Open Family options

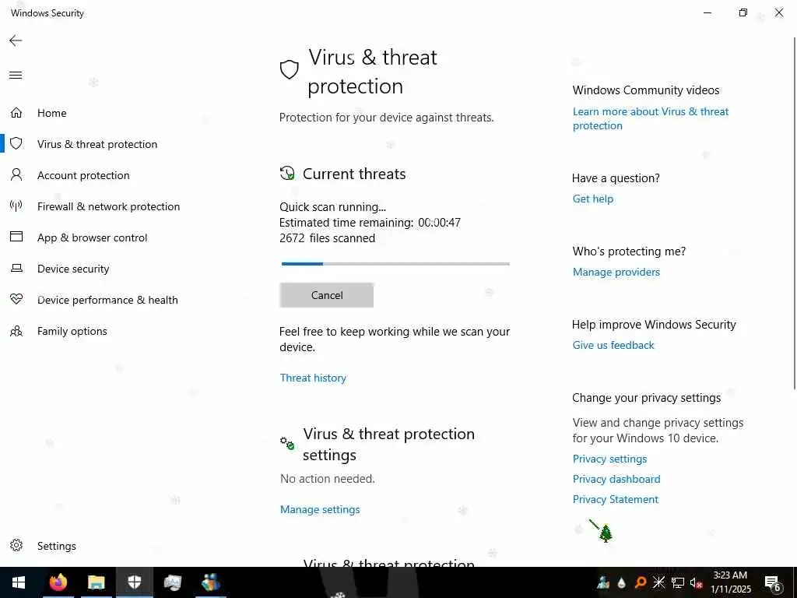[72, 331]
